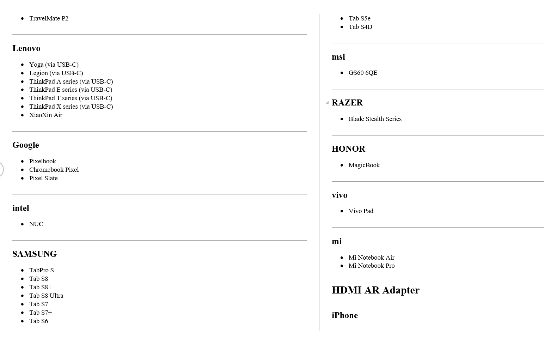Click the partial circle at left edge

tap(1, 169)
